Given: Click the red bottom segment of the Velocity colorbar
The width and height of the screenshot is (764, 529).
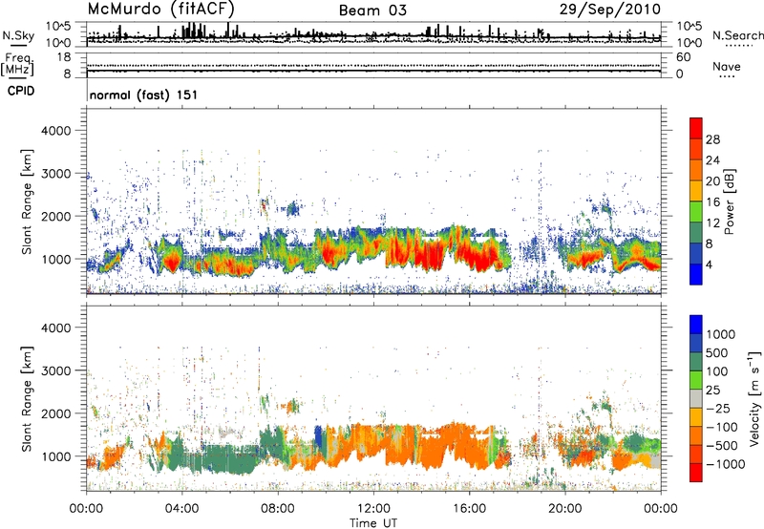Looking at the screenshot, I should [x=696, y=473].
